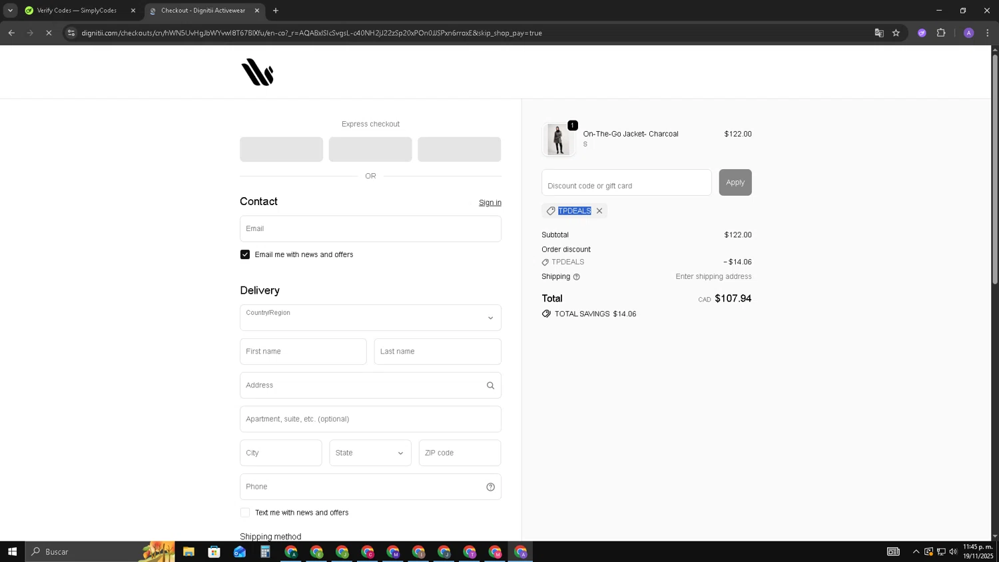Click the third express checkout button
999x562 pixels.
(x=460, y=149)
